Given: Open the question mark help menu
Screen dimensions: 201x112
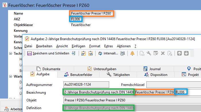Looking at the screenshot, I should tap(135, 46).
